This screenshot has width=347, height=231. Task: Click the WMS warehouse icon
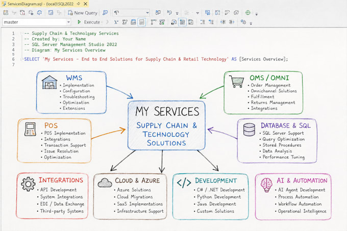point(49,82)
